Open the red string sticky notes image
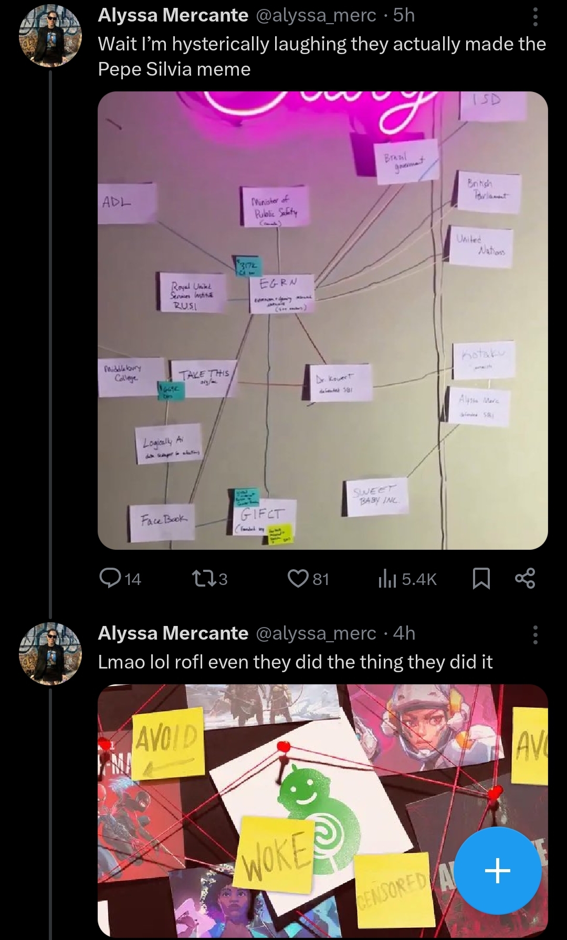Screen dimensions: 567x940 323,812
